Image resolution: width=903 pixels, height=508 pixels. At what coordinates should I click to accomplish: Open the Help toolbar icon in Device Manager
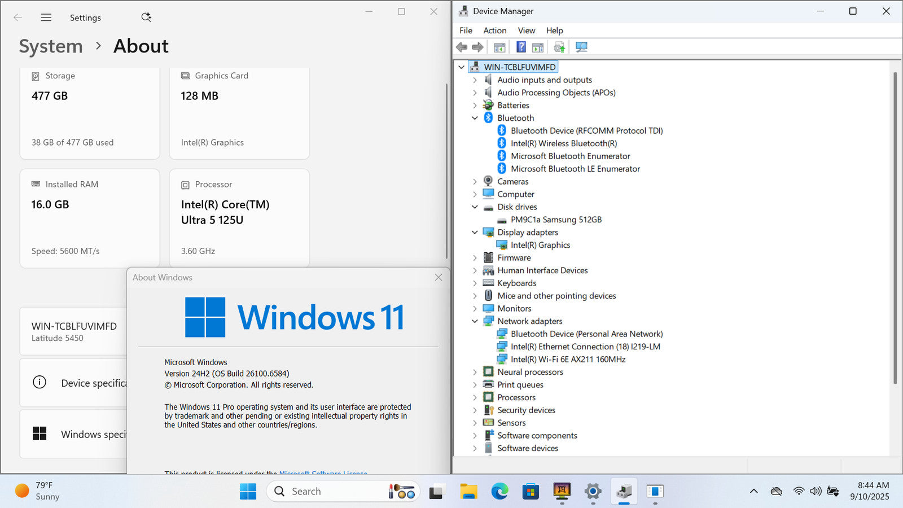(x=521, y=47)
